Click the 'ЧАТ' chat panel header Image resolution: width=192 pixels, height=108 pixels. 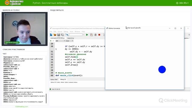tap(4, 54)
